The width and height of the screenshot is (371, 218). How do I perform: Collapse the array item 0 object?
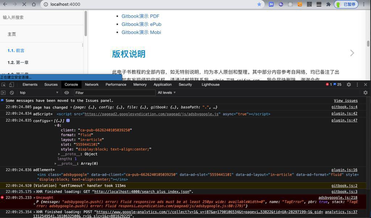55,125
